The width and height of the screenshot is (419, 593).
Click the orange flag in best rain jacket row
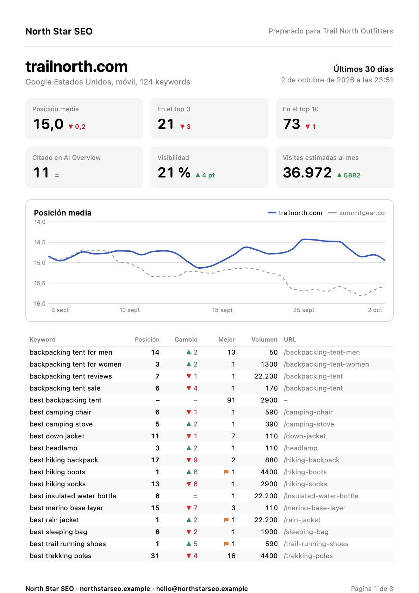226,520
